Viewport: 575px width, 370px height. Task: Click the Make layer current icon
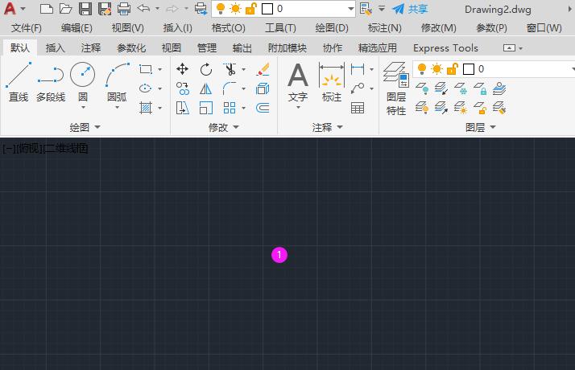[499, 88]
